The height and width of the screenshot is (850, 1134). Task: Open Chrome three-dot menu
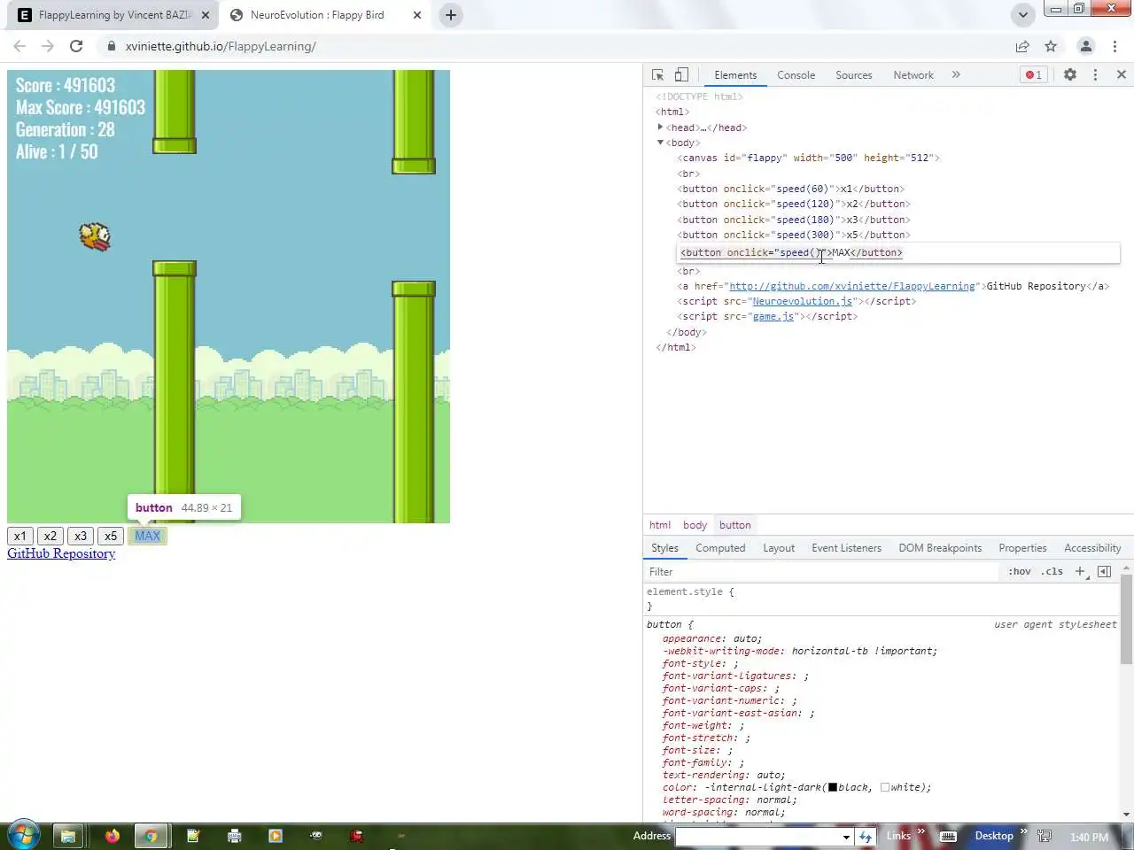coord(1115,46)
